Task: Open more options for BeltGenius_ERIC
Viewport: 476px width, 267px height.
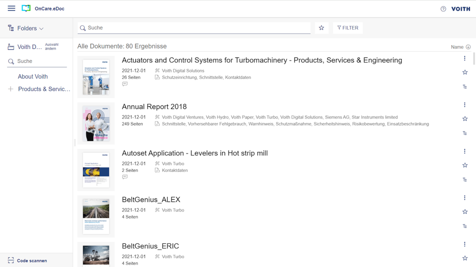Action: point(464,244)
